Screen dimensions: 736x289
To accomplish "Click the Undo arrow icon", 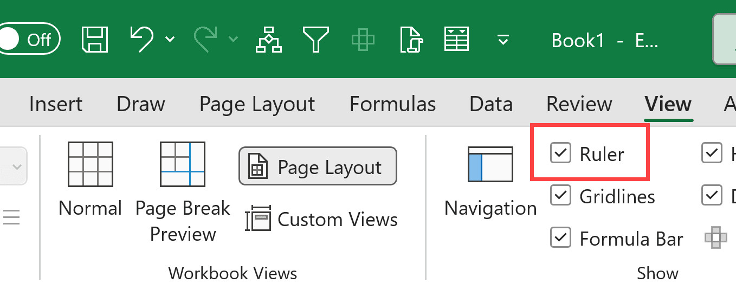I will click(x=142, y=40).
